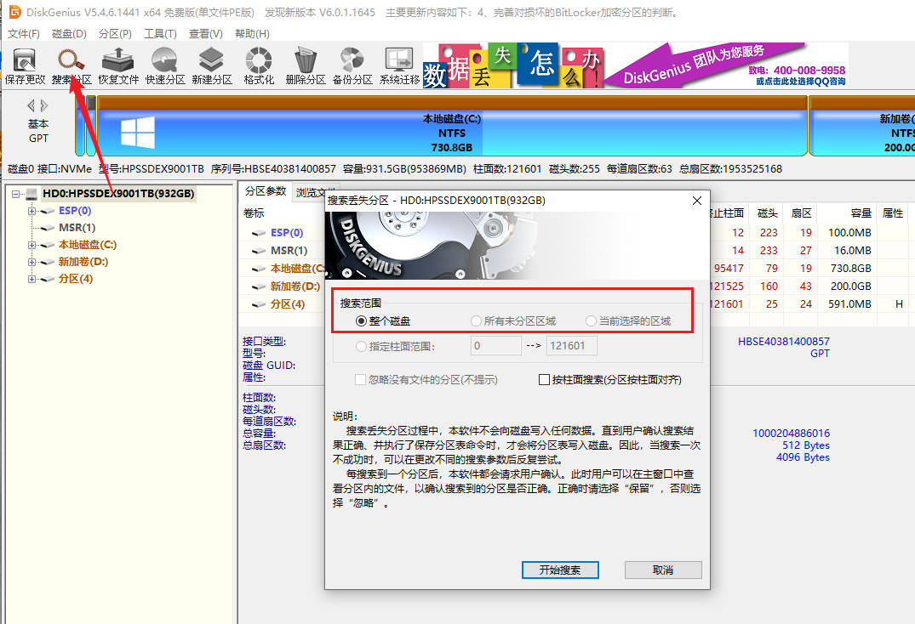
Task: Expand the 新加卷(D:) tree node
Action: click(32, 262)
